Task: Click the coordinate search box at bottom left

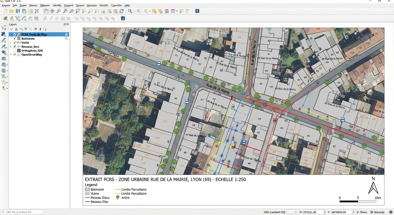Action: point(22,212)
